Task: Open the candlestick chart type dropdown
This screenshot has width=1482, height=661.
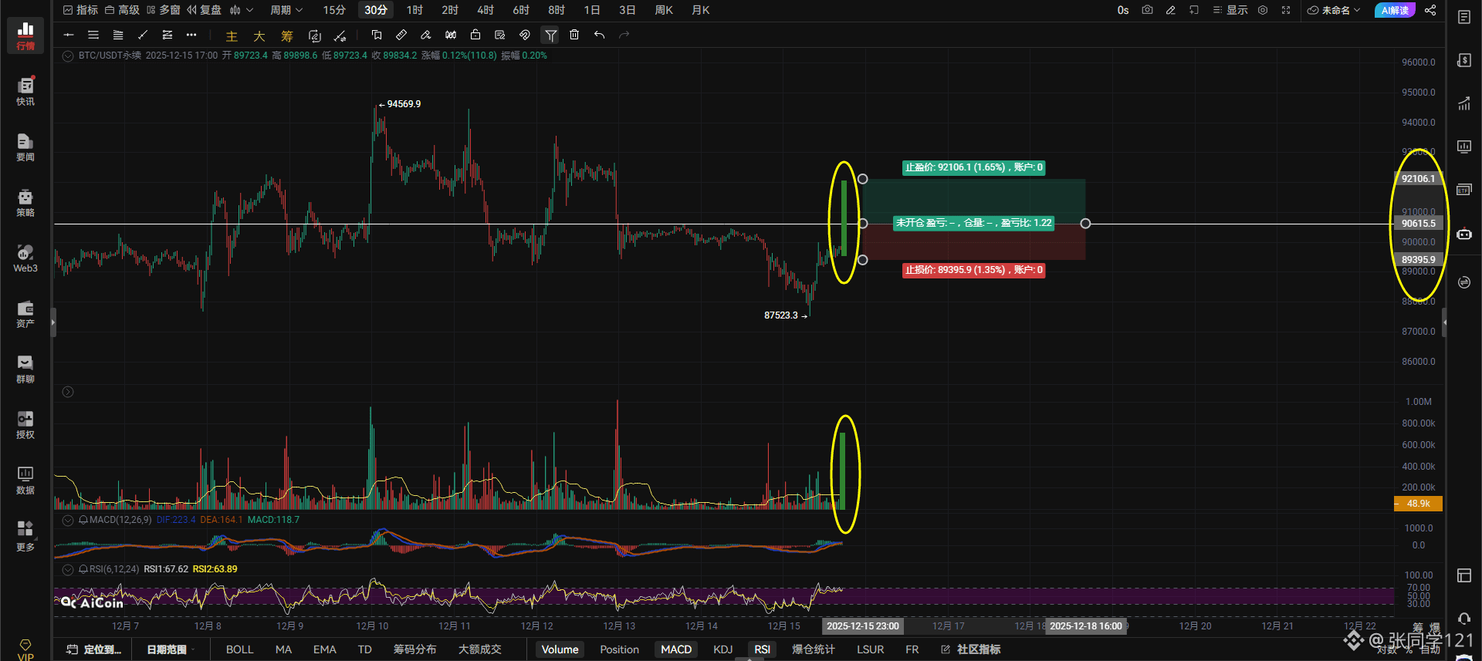Action: pos(241,10)
